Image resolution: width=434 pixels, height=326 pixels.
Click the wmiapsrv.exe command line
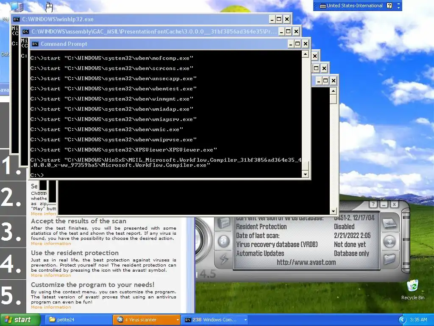click(114, 119)
